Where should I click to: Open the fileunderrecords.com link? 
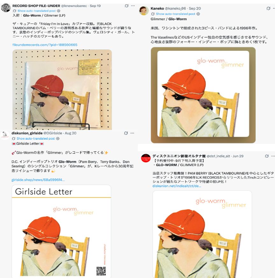pyautogui.click(x=45, y=45)
